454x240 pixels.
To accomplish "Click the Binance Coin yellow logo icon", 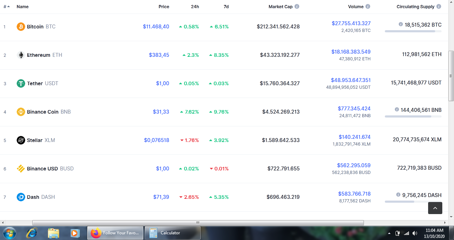I will (21, 112).
